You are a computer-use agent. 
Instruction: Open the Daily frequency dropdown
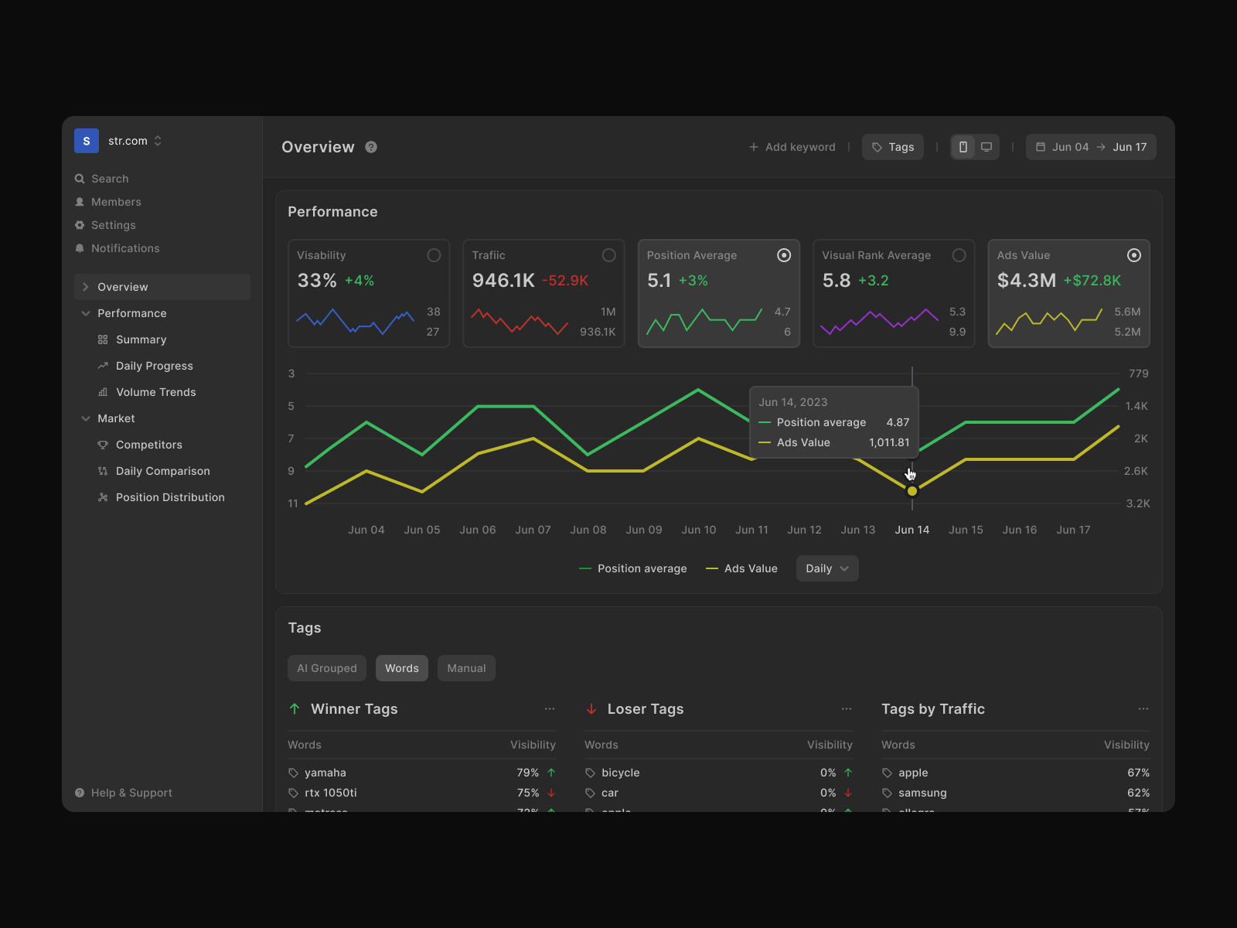click(x=826, y=568)
